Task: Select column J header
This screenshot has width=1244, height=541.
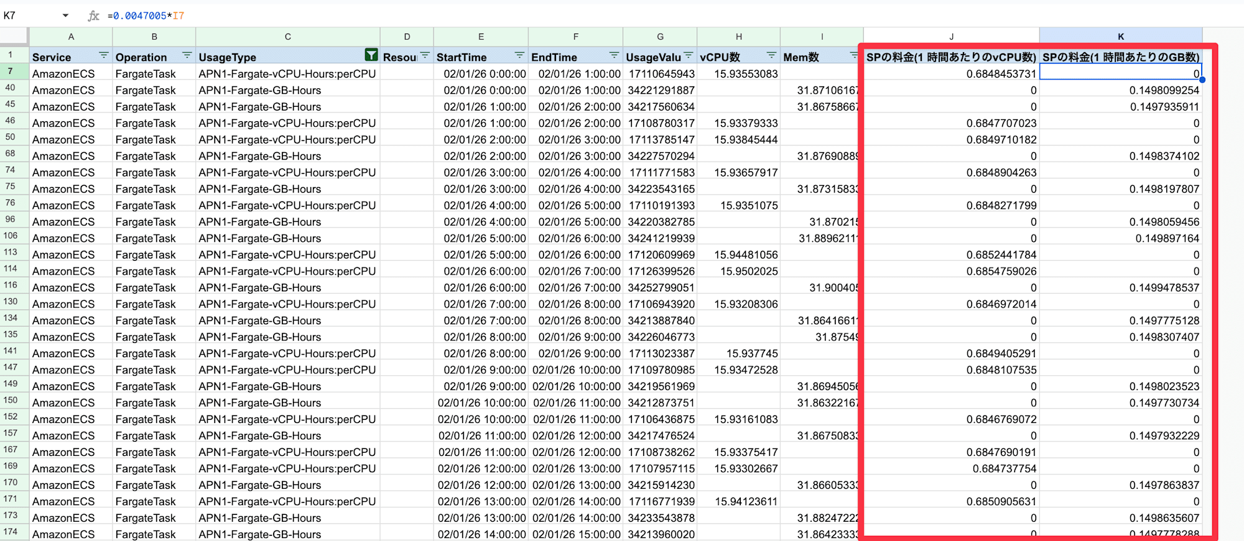Action: coord(951,37)
